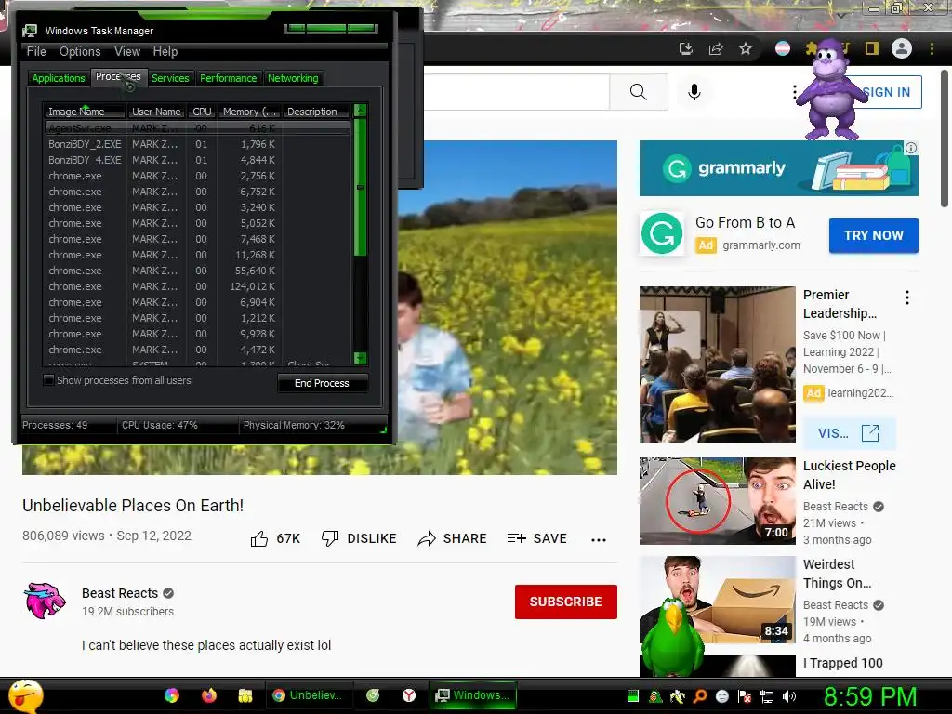
Task: Open Luckiest People Alive! video thumbnail
Action: tap(717, 501)
